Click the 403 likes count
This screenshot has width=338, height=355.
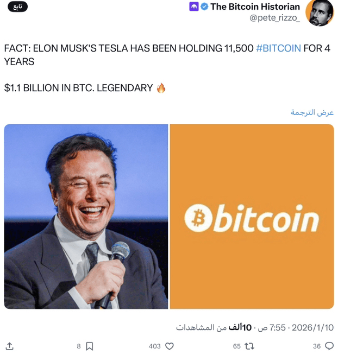[155, 346]
